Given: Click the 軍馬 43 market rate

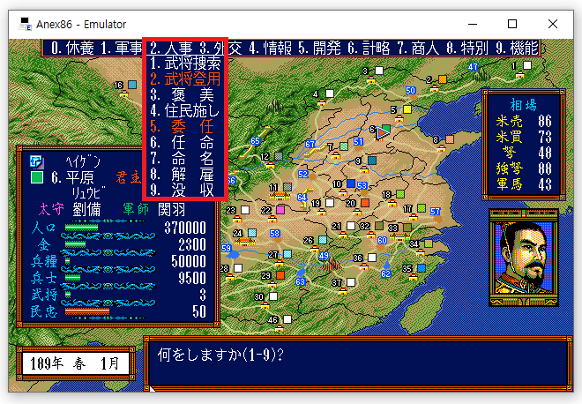Looking at the screenshot, I should coord(524,184).
